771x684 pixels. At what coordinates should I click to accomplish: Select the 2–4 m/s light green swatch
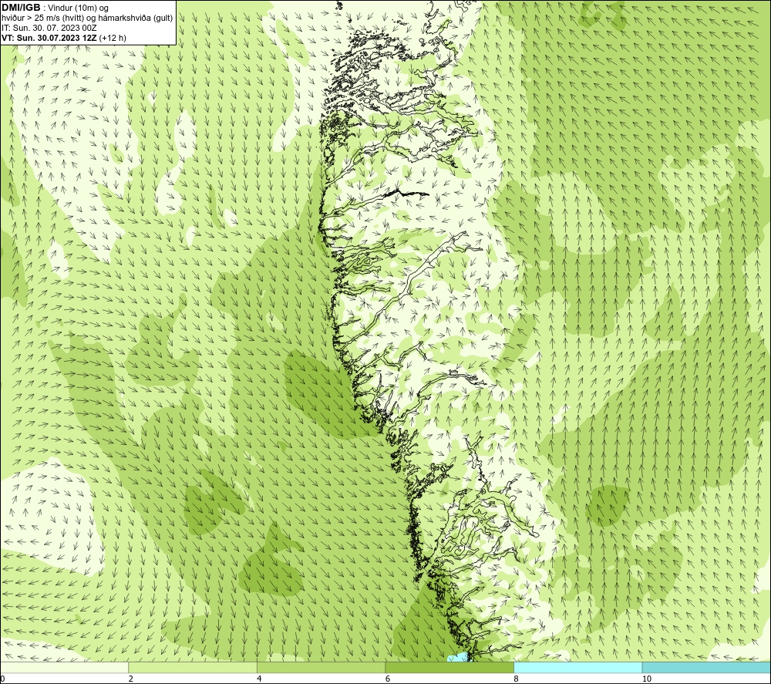[193, 667]
